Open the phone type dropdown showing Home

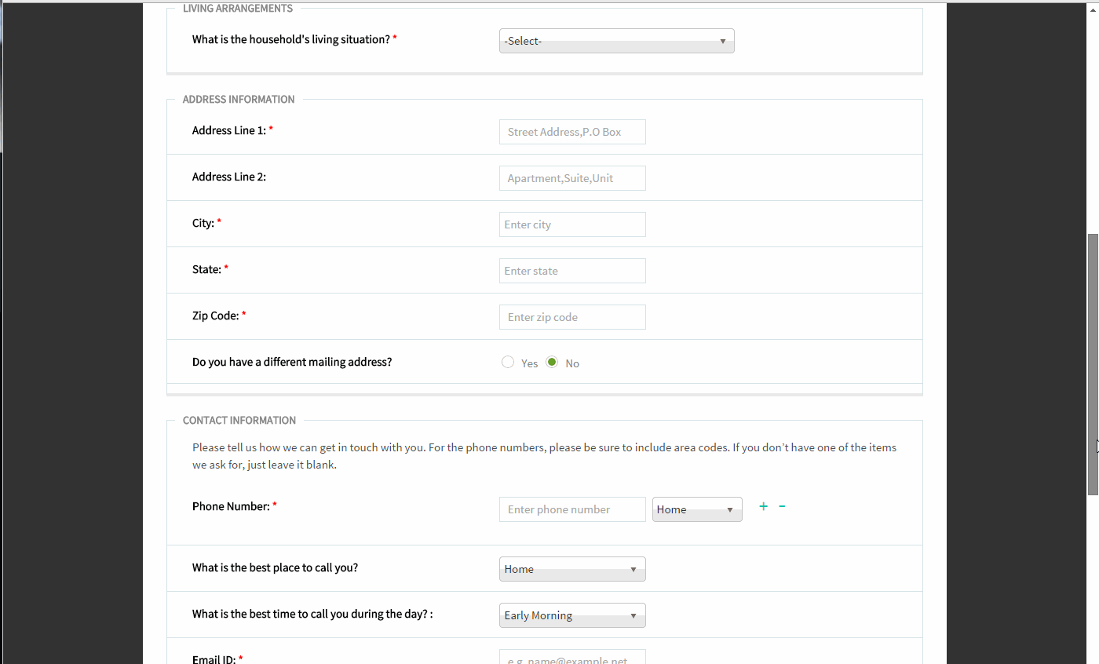697,509
